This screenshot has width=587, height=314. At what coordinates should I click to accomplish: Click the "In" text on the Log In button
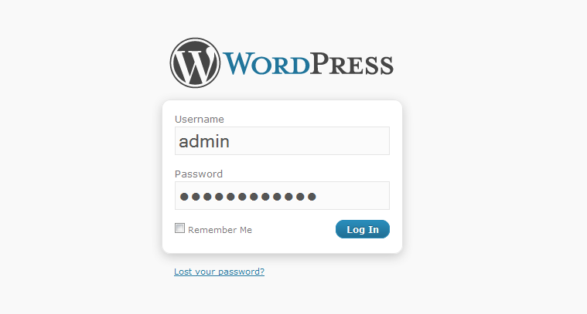coord(374,229)
